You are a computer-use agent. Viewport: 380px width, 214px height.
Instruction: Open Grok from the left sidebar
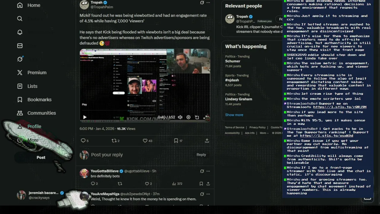(x=20, y=59)
